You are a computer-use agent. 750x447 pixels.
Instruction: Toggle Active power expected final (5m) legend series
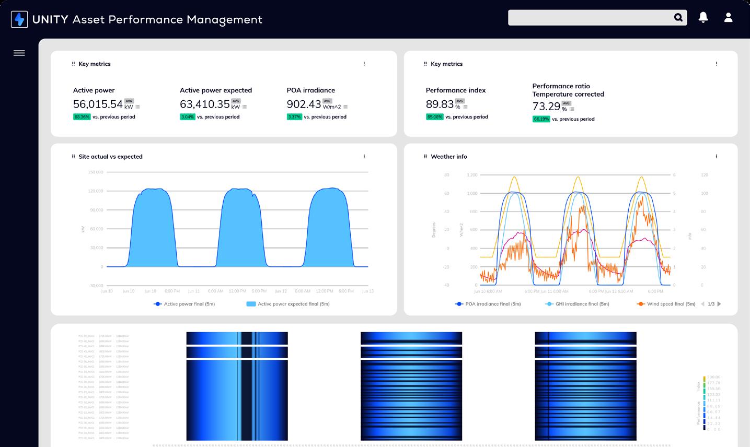[x=287, y=304]
